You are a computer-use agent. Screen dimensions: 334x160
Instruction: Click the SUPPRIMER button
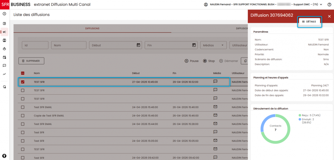(32, 61)
